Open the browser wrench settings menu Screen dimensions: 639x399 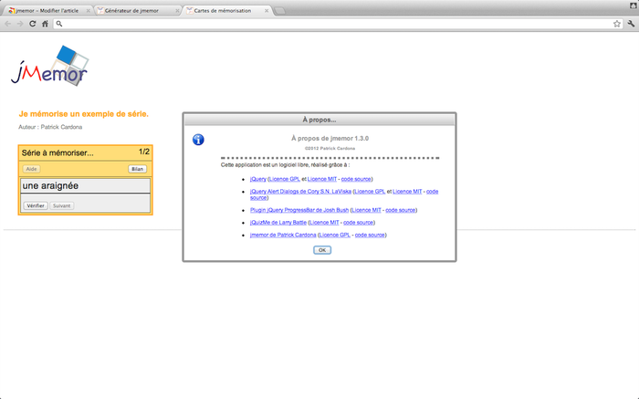click(630, 24)
